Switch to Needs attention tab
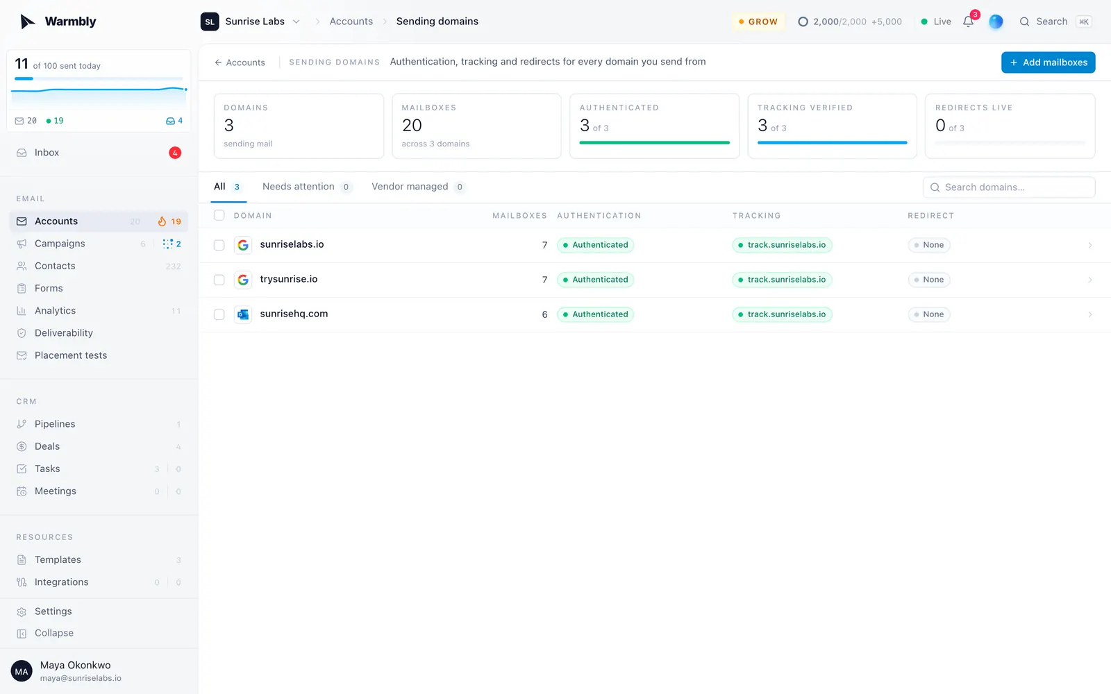The image size is (1111, 694). (307, 187)
